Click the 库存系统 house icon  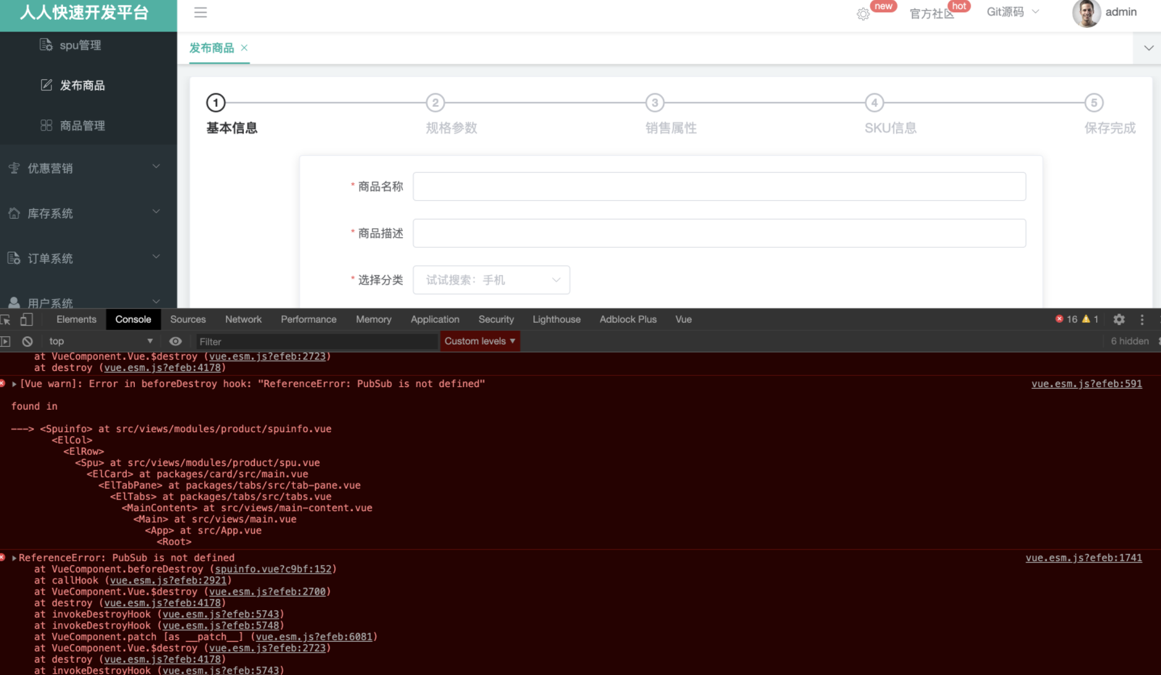tap(14, 213)
